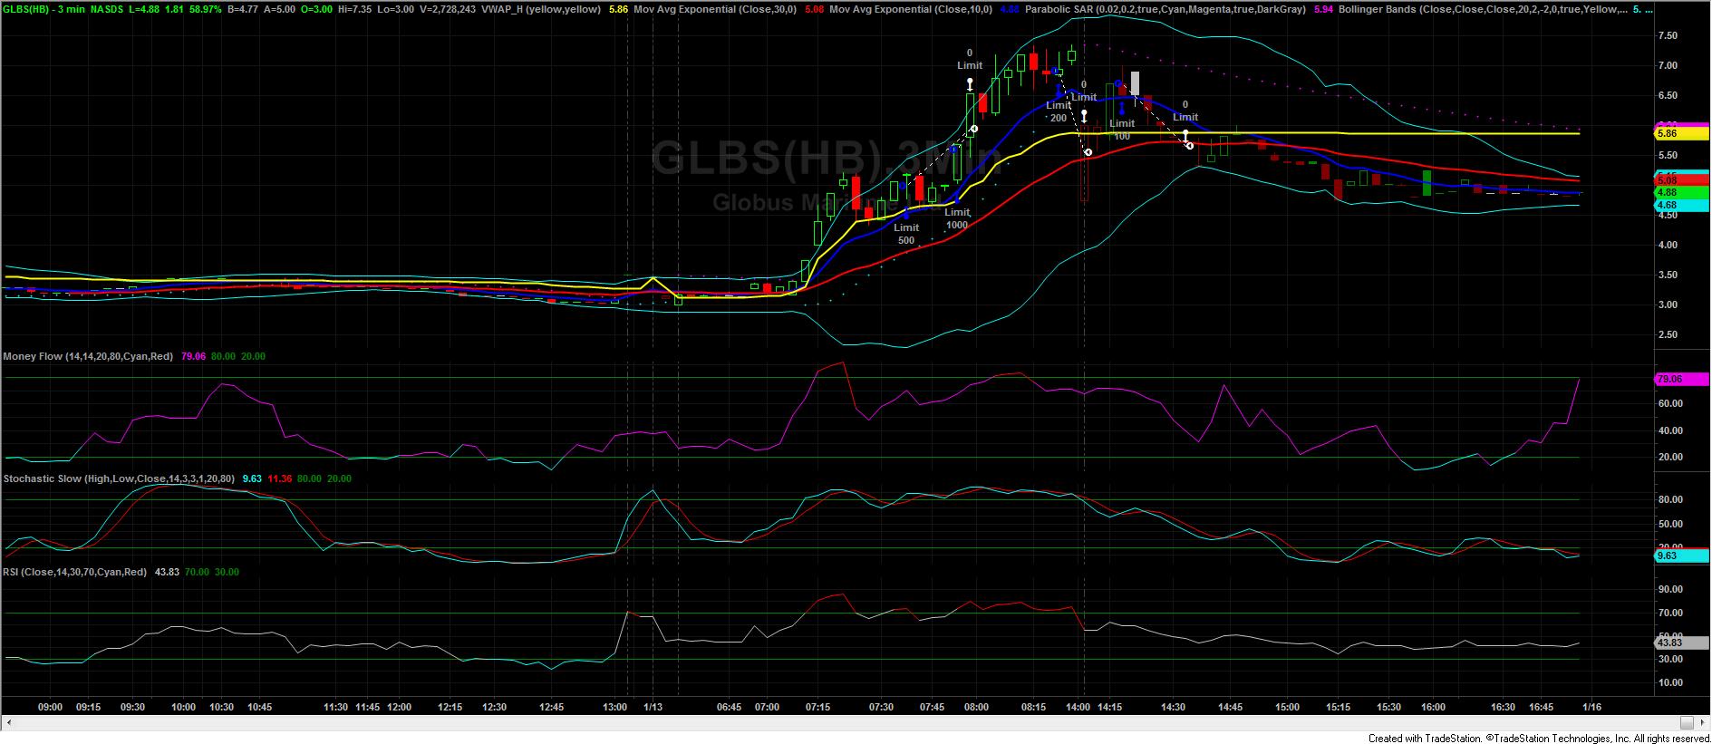Select the Limit 1000 order marker

click(957, 218)
